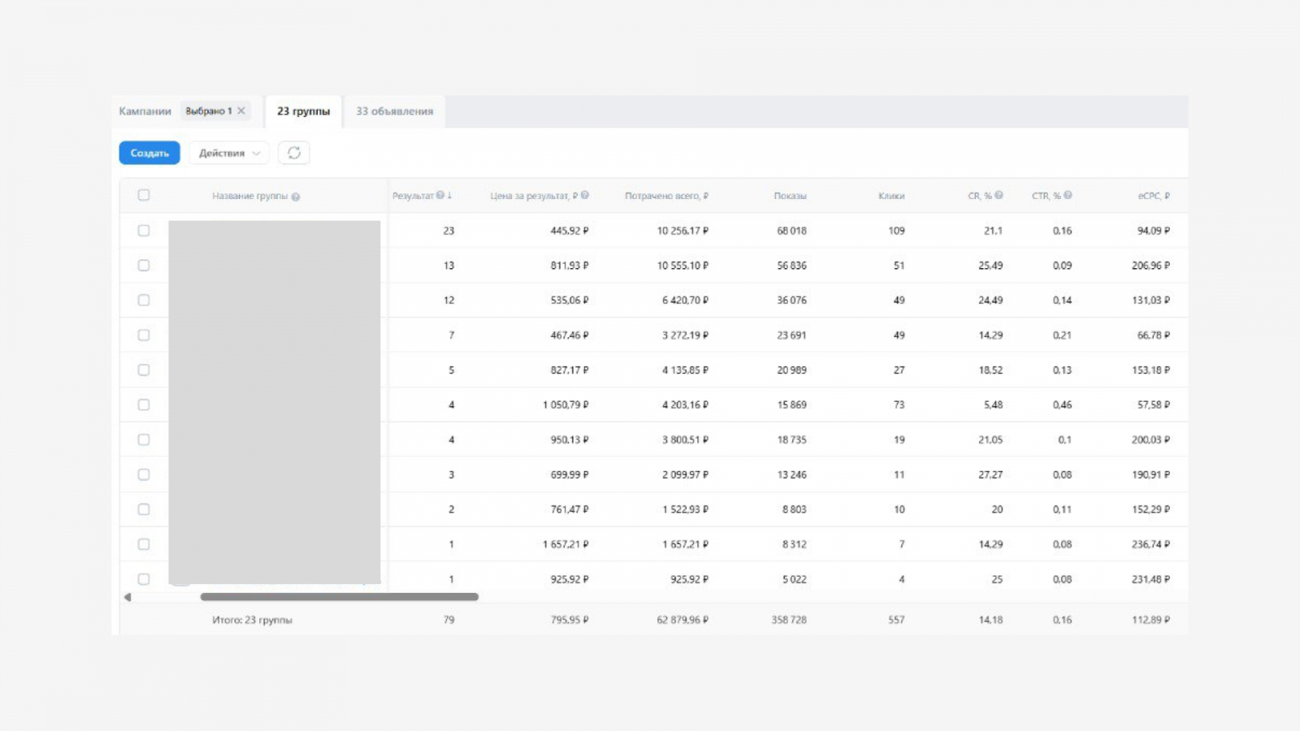Tick the checkbox for row spending 925,92 ₽
Image resolution: width=1300 pixels, height=731 pixels.
[144, 579]
